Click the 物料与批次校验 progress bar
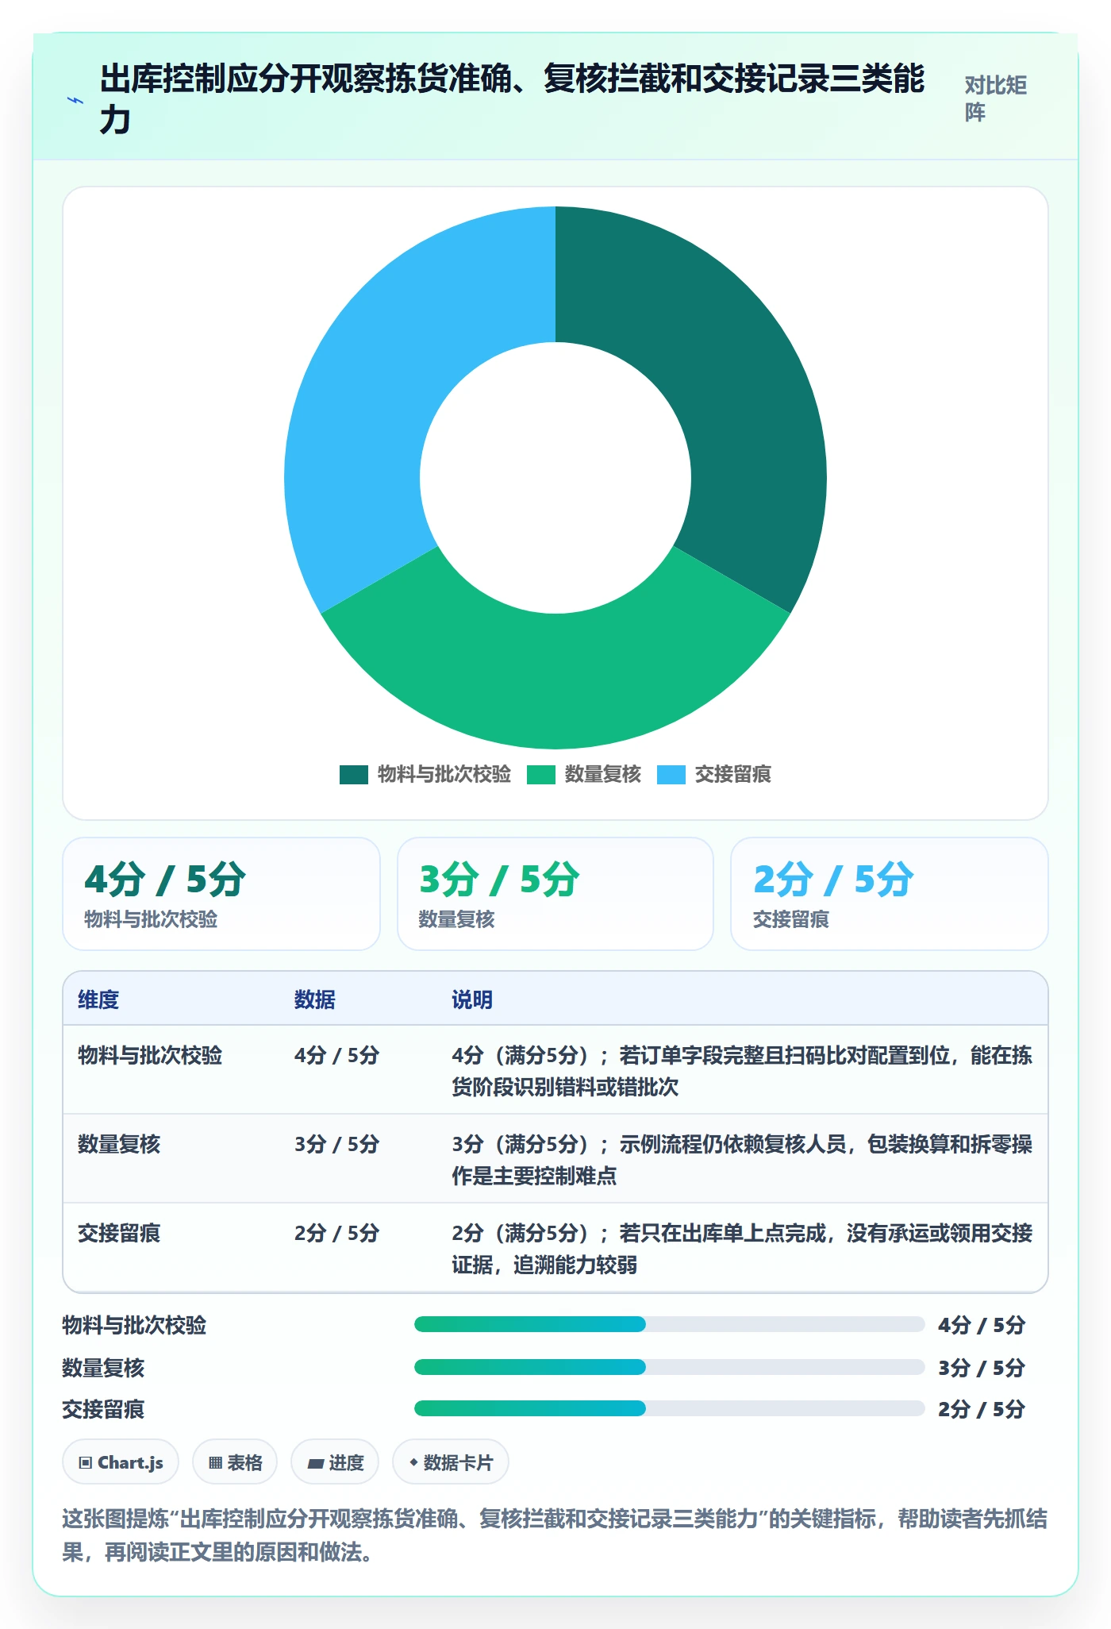Viewport: 1111px width, 1629px height. click(669, 1324)
